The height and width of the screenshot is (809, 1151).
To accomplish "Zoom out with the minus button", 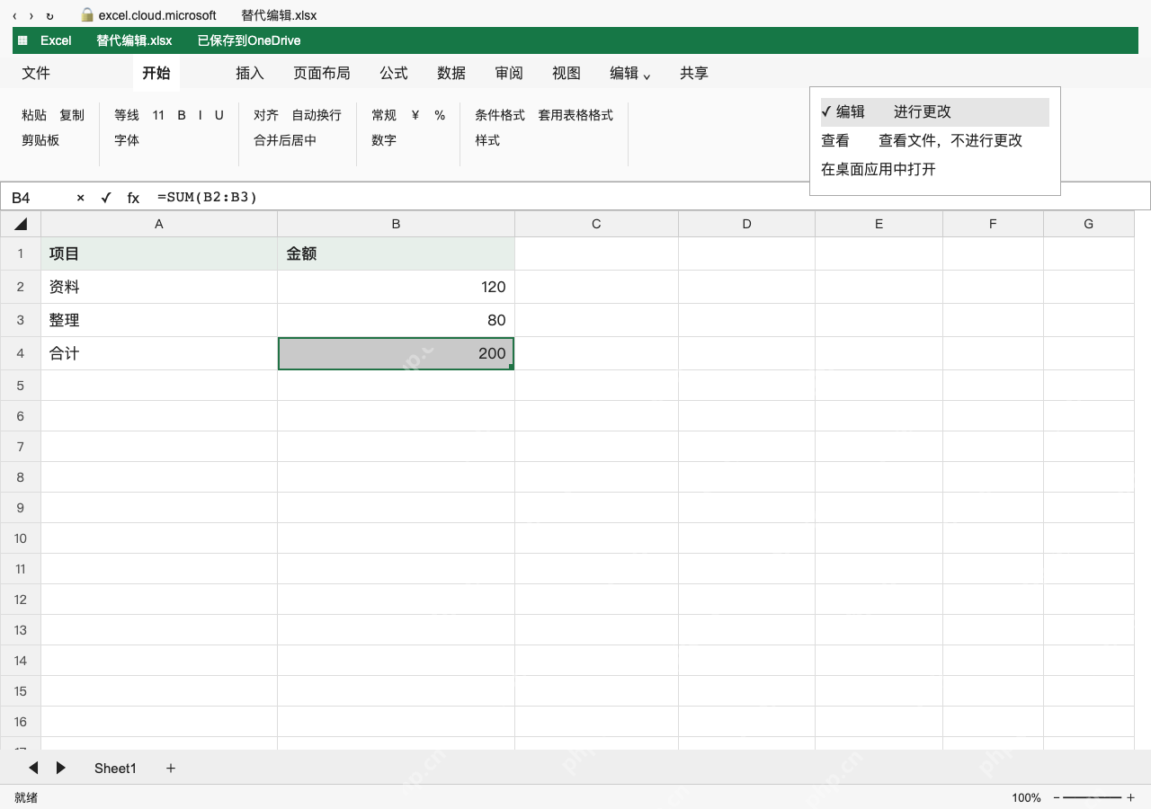I will point(1057,797).
